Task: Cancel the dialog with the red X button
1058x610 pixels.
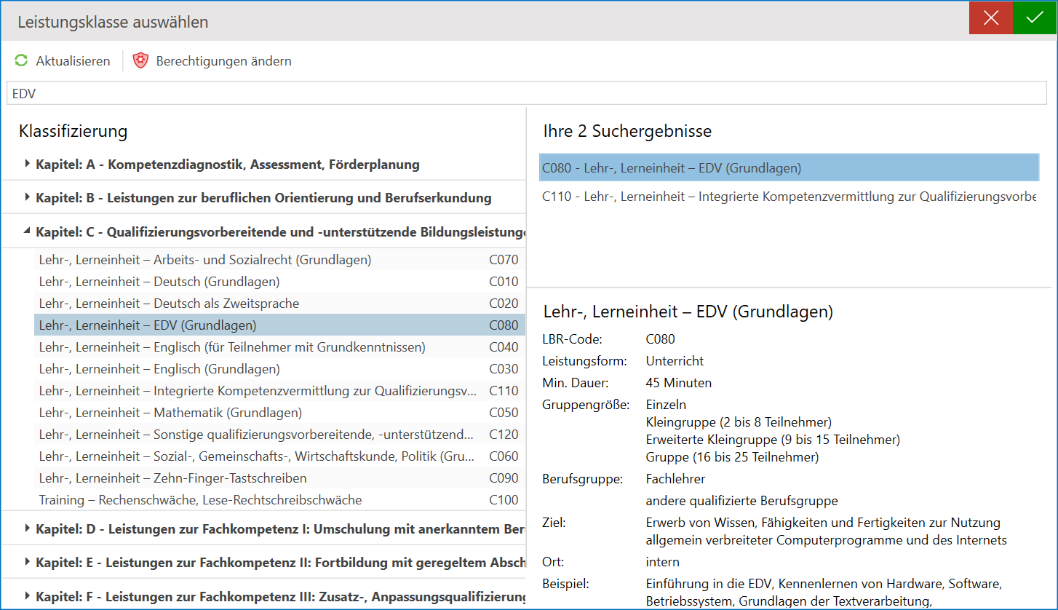Action: pyautogui.click(x=990, y=18)
